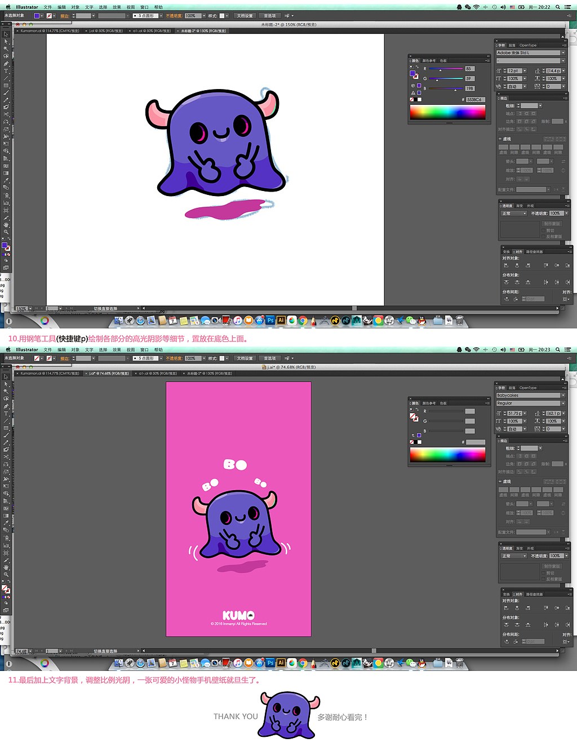This screenshot has width=577, height=747.
Task: Click 文档设置 button in the 150% window control bar
Action: coord(245,16)
